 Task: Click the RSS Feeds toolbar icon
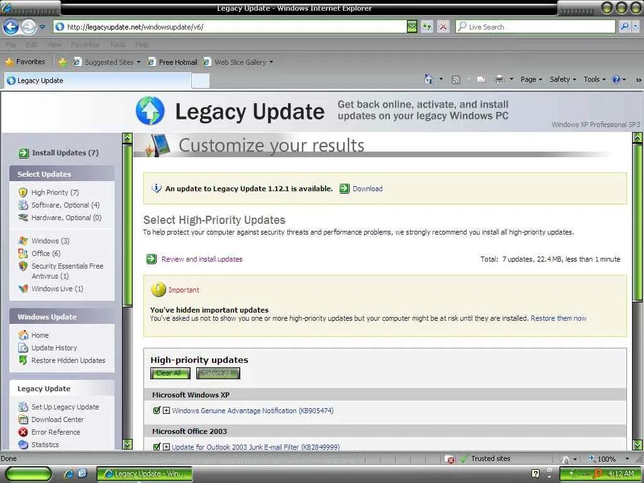coord(455,80)
